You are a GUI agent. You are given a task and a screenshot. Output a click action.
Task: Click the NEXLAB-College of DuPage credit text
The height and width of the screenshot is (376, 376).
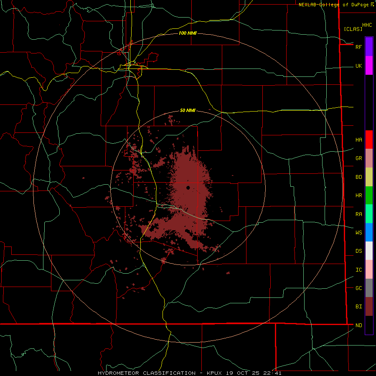click(333, 5)
